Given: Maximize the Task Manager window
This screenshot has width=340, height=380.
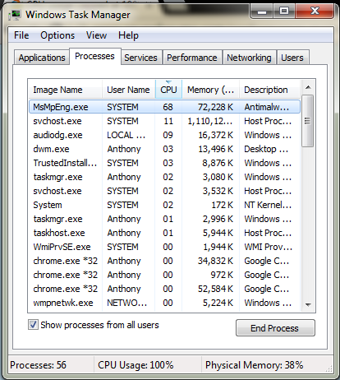Looking at the screenshot, I should 284,12.
